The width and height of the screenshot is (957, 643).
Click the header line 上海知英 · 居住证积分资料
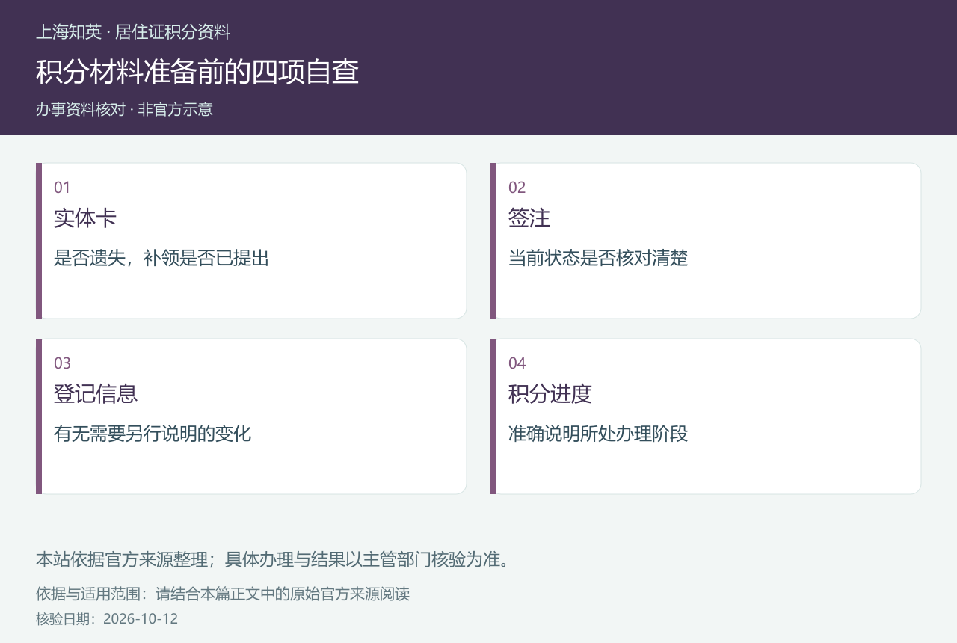coord(133,32)
